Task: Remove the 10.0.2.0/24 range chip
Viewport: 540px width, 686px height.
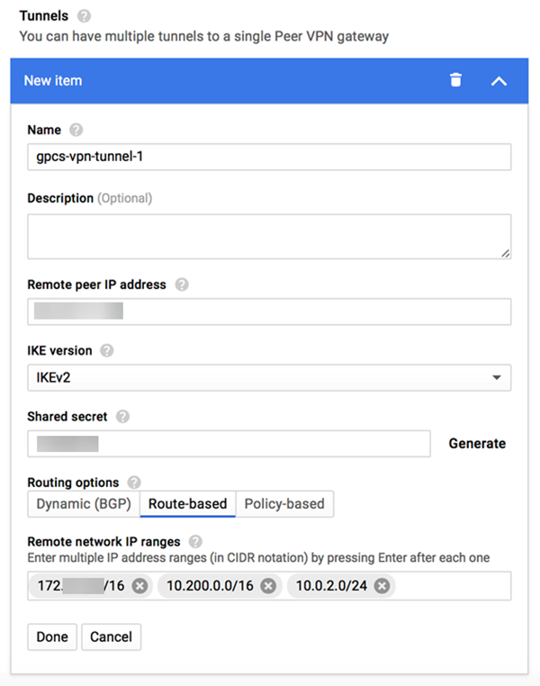Action: [382, 586]
